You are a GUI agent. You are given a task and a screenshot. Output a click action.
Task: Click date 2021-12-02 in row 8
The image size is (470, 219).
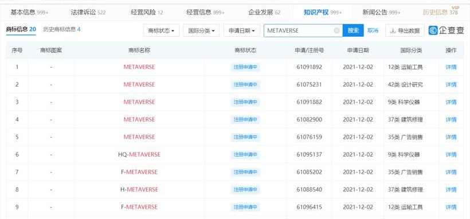[x=358, y=190]
